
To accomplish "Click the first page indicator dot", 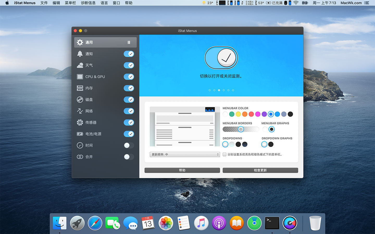I will point(210,90).
